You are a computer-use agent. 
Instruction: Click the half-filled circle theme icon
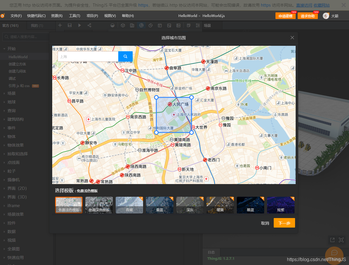point(113,25)
